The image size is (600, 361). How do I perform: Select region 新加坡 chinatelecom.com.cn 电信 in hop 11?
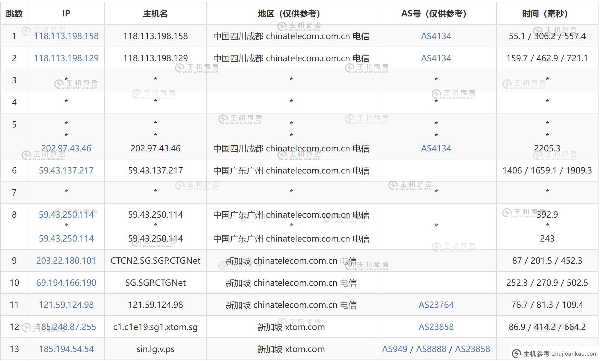[291, 305]
